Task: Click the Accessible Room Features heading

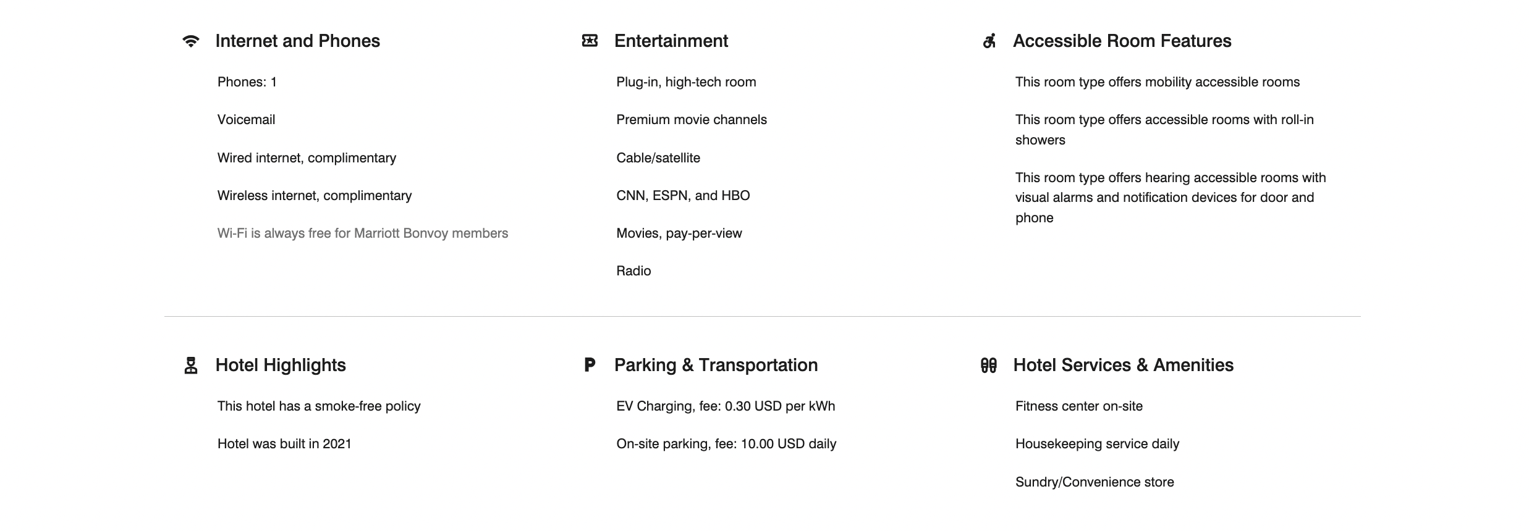Action: pos(1122,41)
